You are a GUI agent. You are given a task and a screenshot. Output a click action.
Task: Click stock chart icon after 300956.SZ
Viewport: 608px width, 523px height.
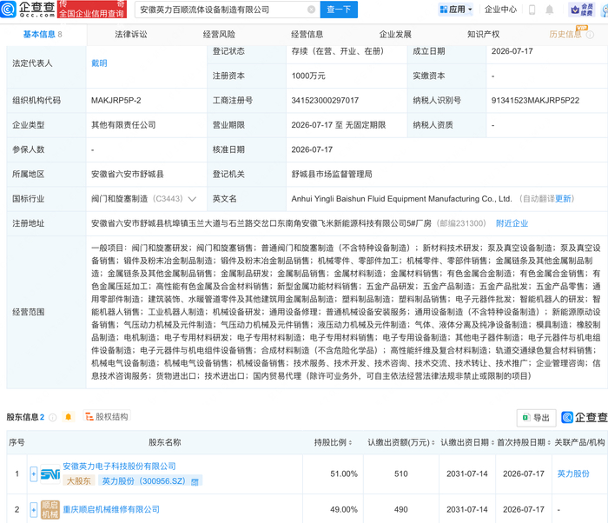point(195,482)
